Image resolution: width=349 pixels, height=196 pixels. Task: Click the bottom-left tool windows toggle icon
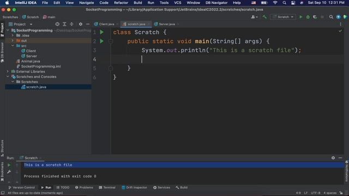click(x=3, y=193)
